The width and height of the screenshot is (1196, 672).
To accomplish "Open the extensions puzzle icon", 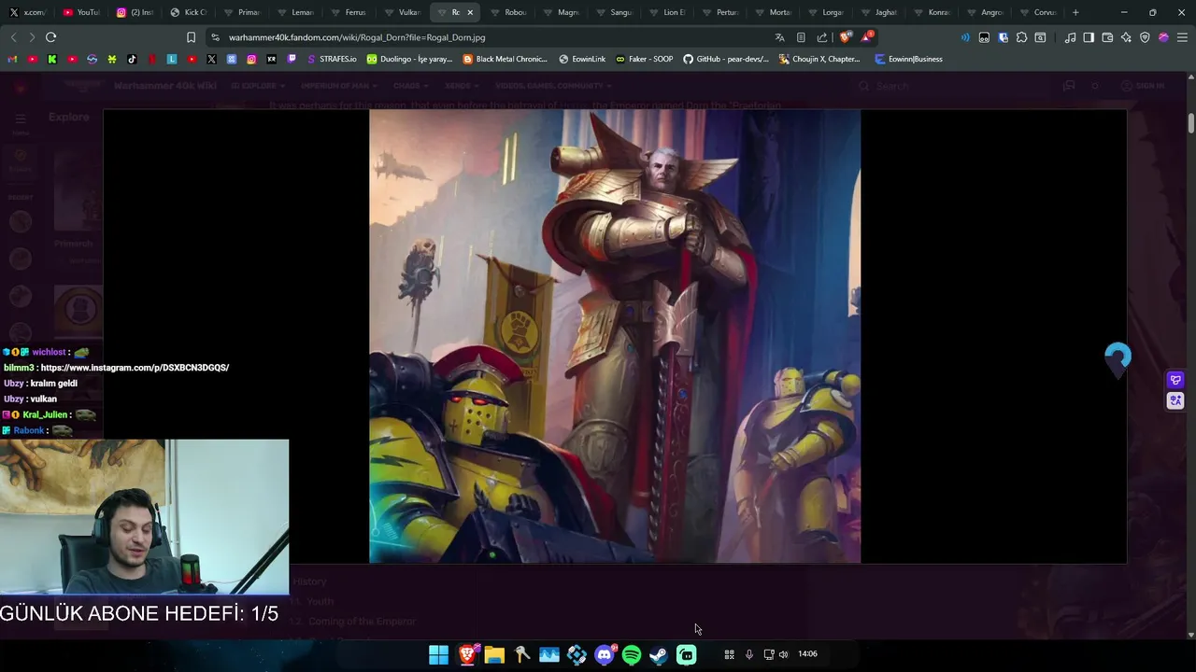I will pyautogui.click(x=1021, y=37).
